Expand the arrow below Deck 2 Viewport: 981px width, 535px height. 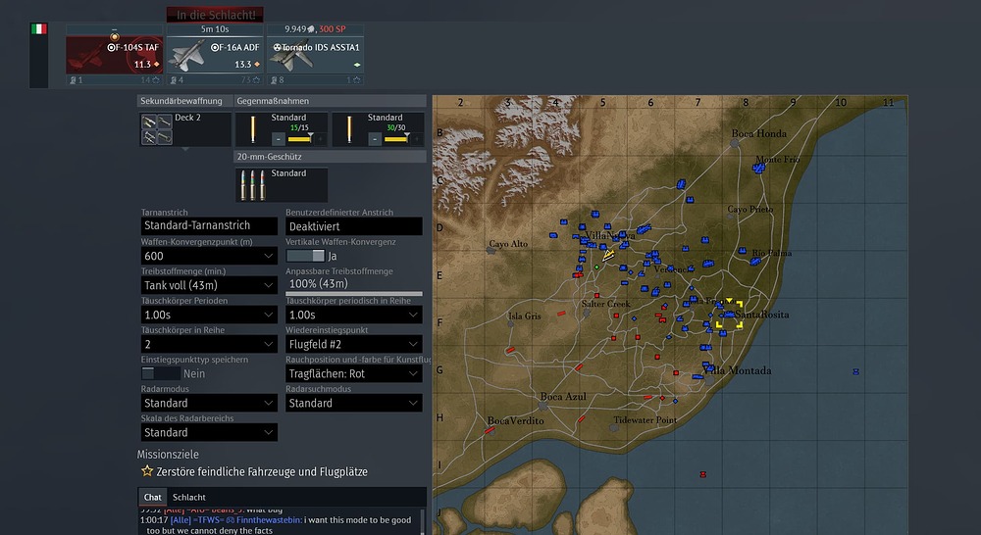[x=185, y=149]
